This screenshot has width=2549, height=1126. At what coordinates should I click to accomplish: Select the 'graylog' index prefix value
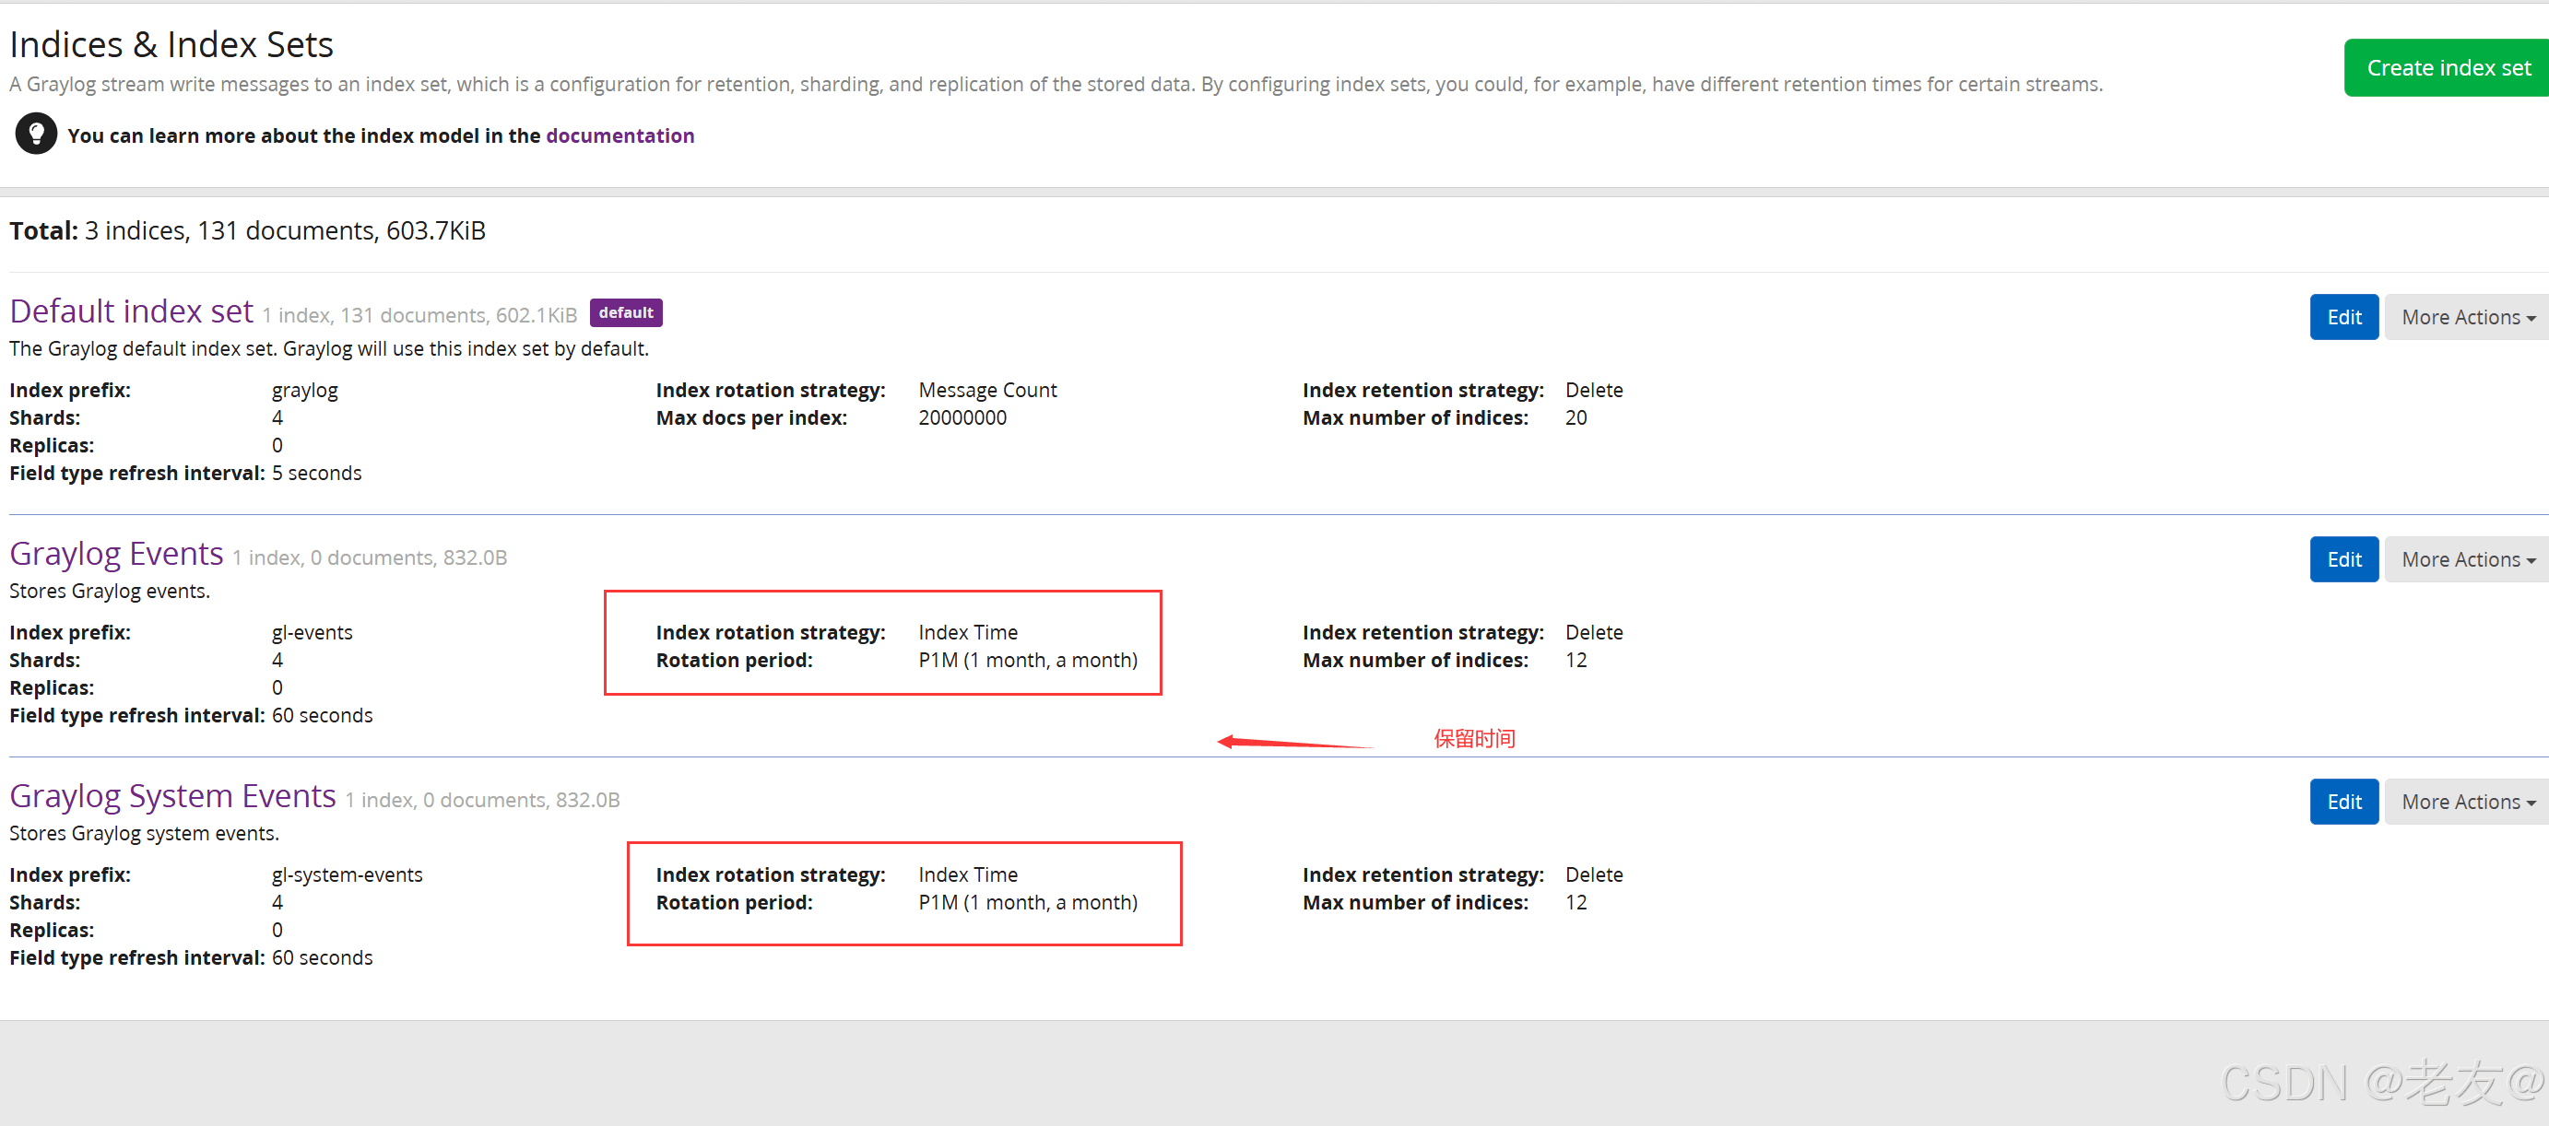(305, 391)
